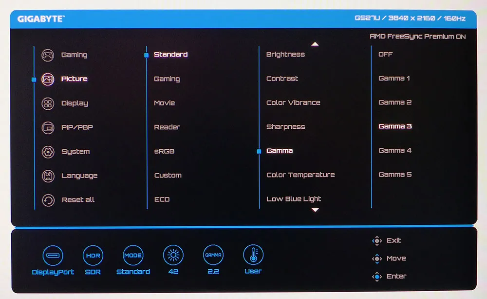Open the Contrast setting
Image resolution: width=487 pixels, height=299 pixels.
pos(282,79)
